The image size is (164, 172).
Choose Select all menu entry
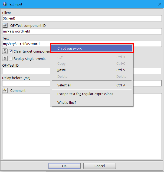[92, 85]
